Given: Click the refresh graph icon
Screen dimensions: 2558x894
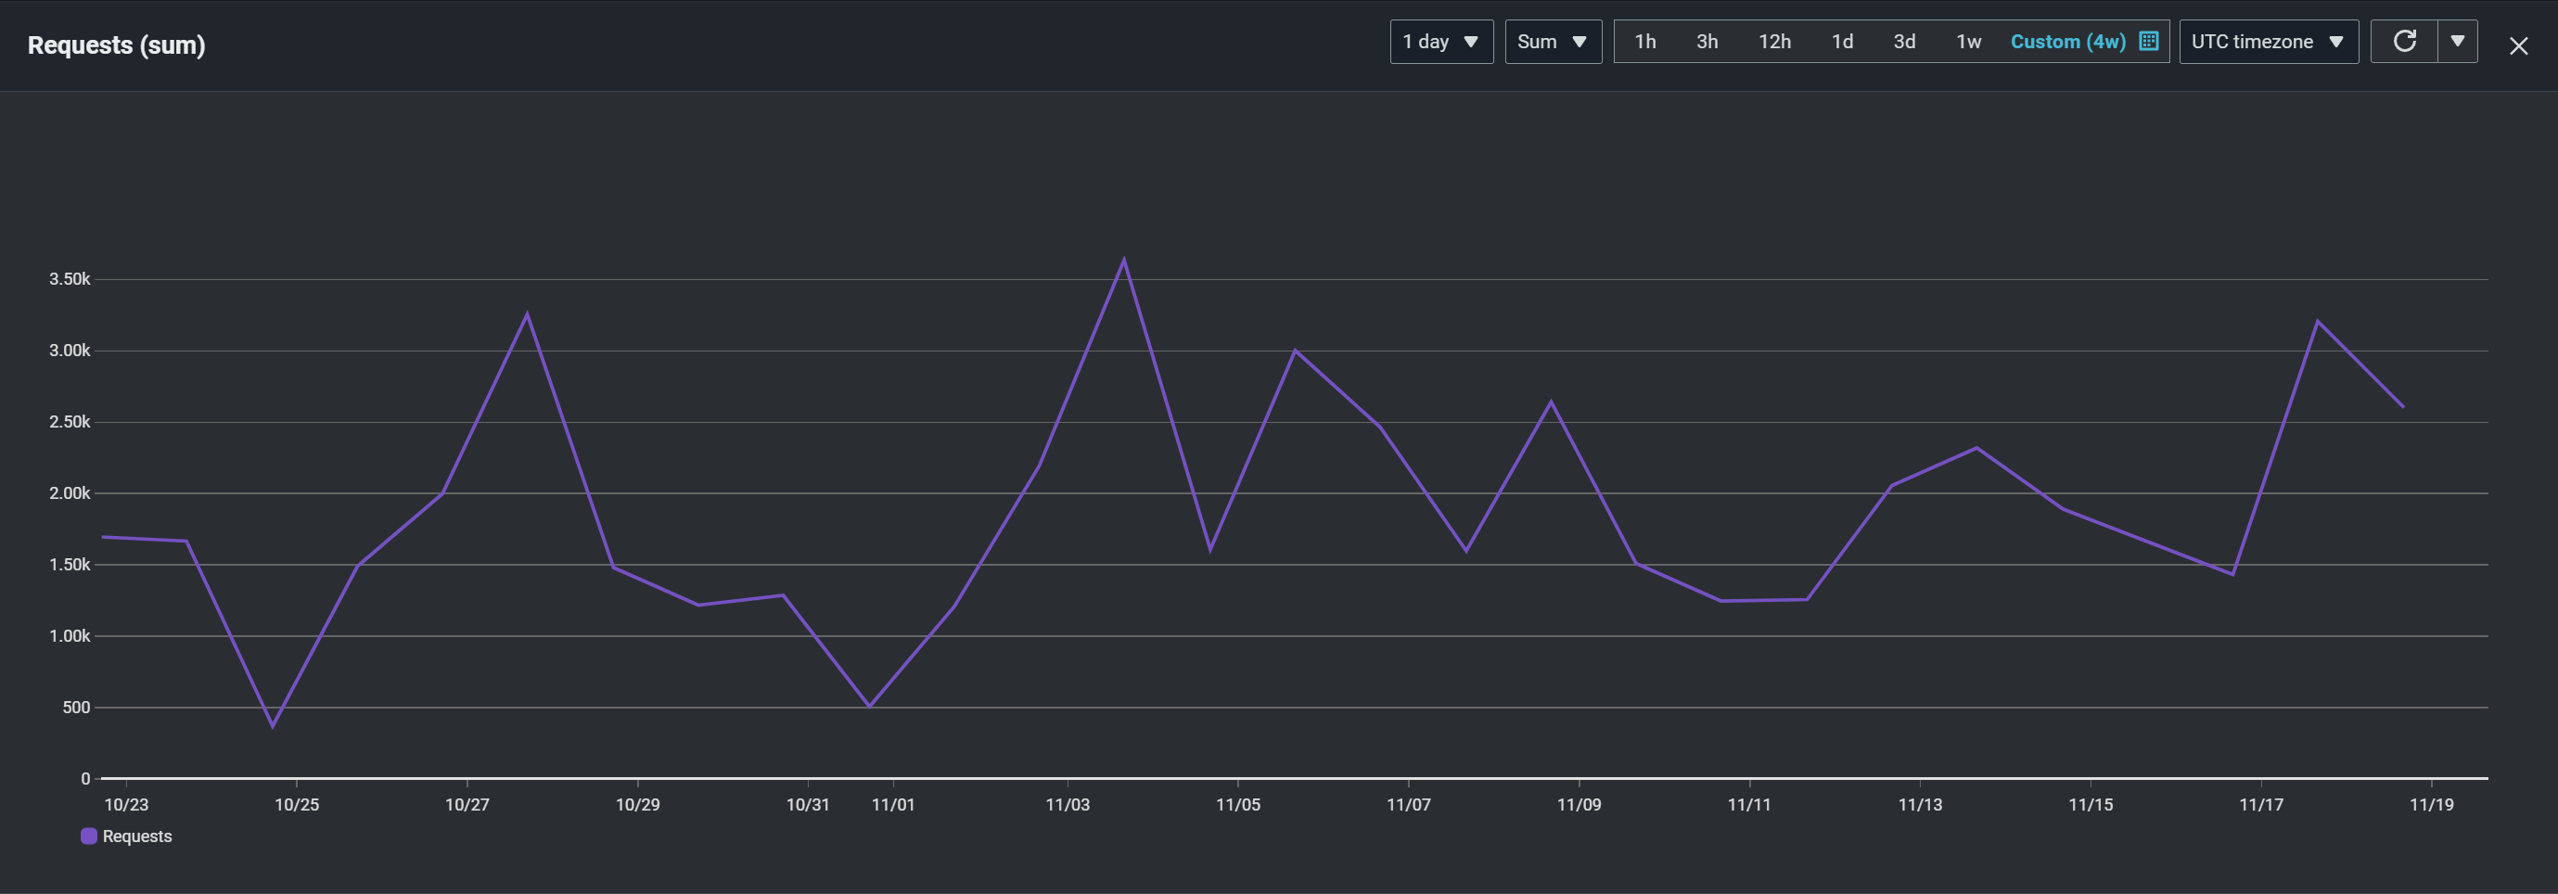Looking at the screenshot, I should click(x=2404, y=42).
